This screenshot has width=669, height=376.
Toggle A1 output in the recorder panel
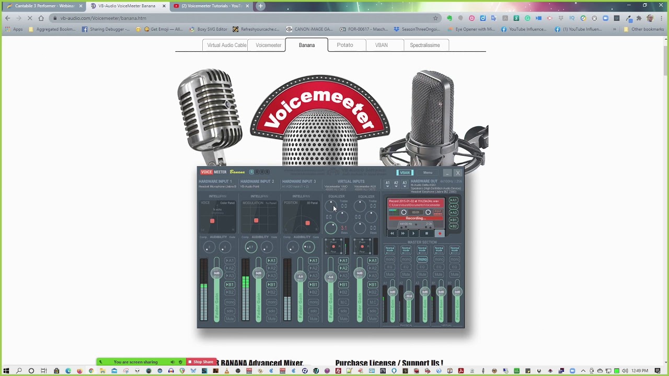tap(454, 200)
